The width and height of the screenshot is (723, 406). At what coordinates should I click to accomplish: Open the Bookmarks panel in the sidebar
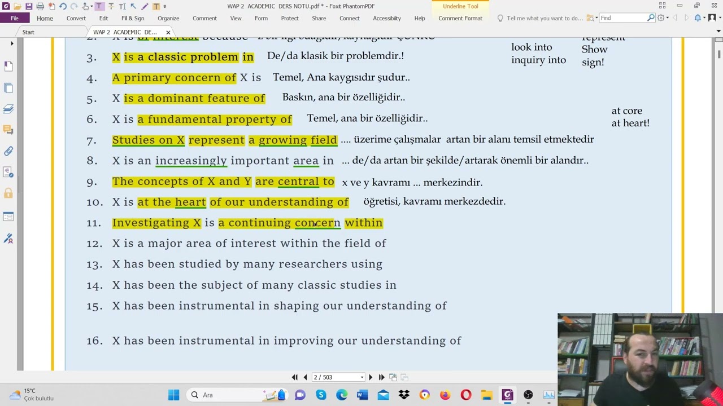coord(8,67)
